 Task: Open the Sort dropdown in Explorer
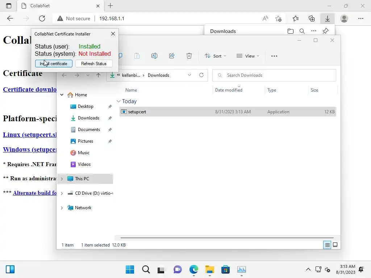click(216, 56)
